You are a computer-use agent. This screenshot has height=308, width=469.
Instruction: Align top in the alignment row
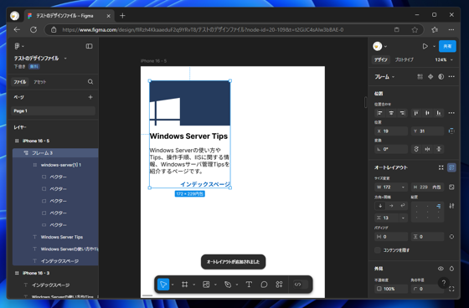click(x=416, y=113)
